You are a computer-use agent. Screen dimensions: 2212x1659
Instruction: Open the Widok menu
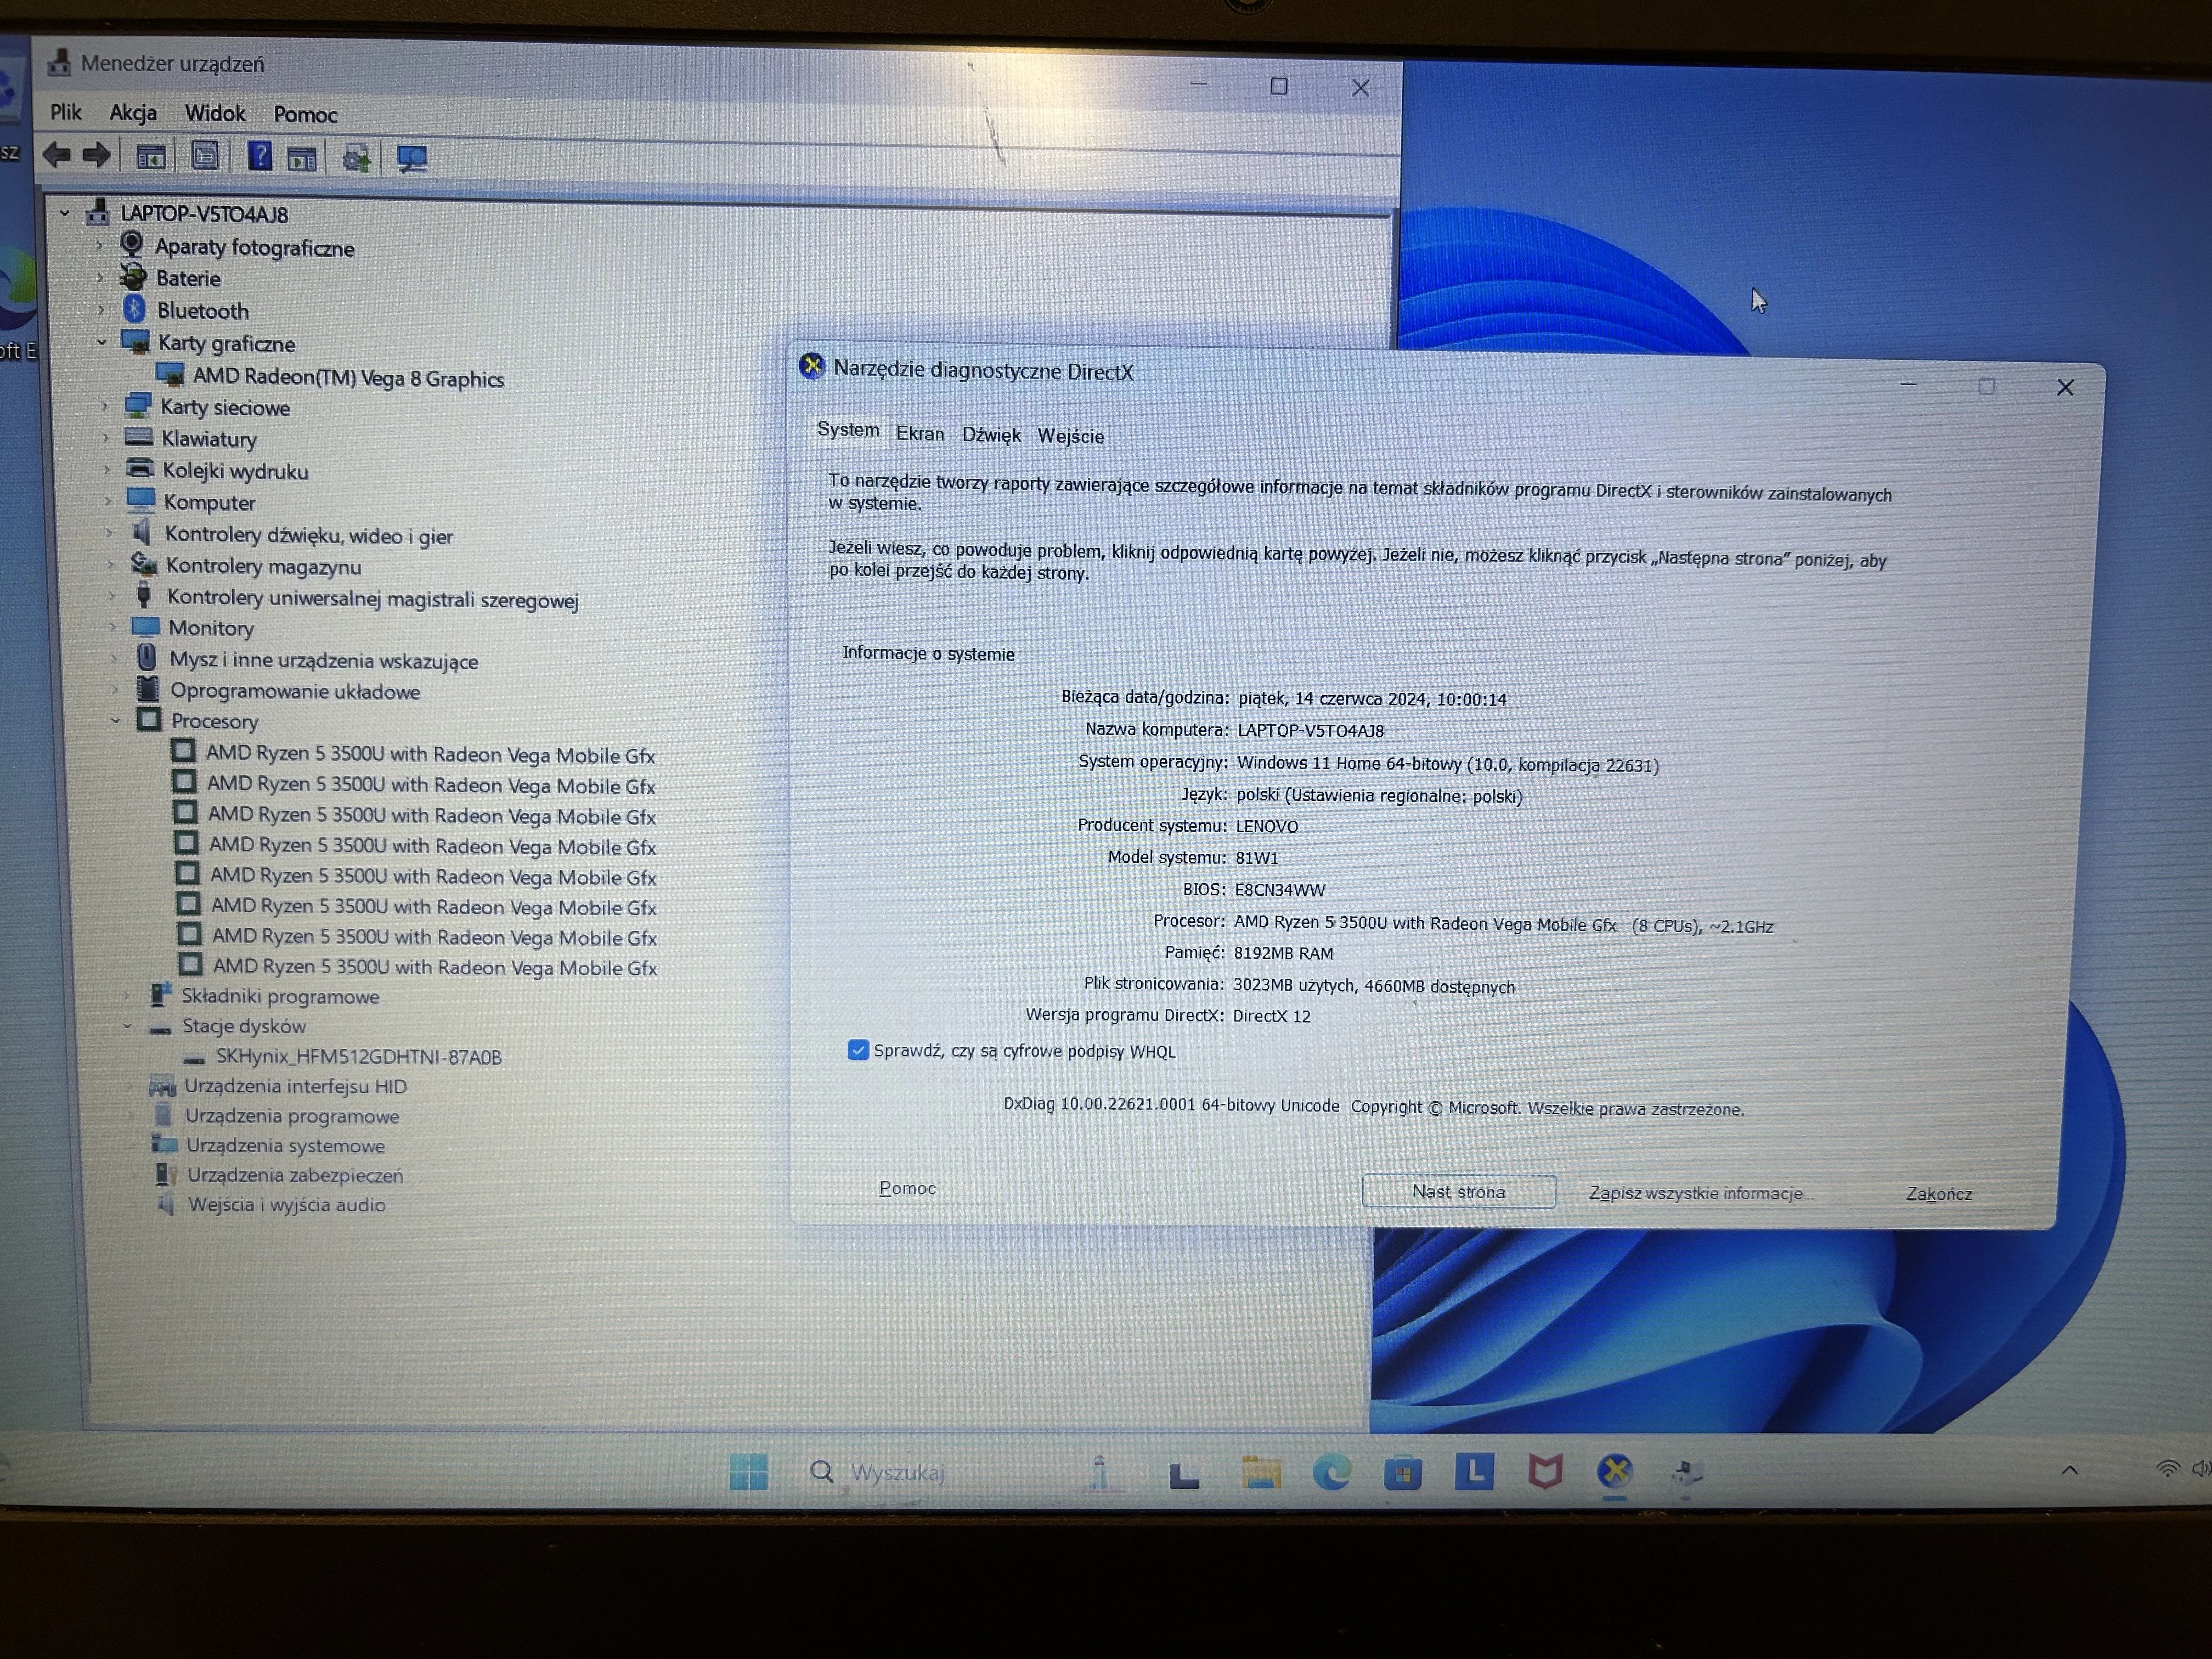pos(215,114)
